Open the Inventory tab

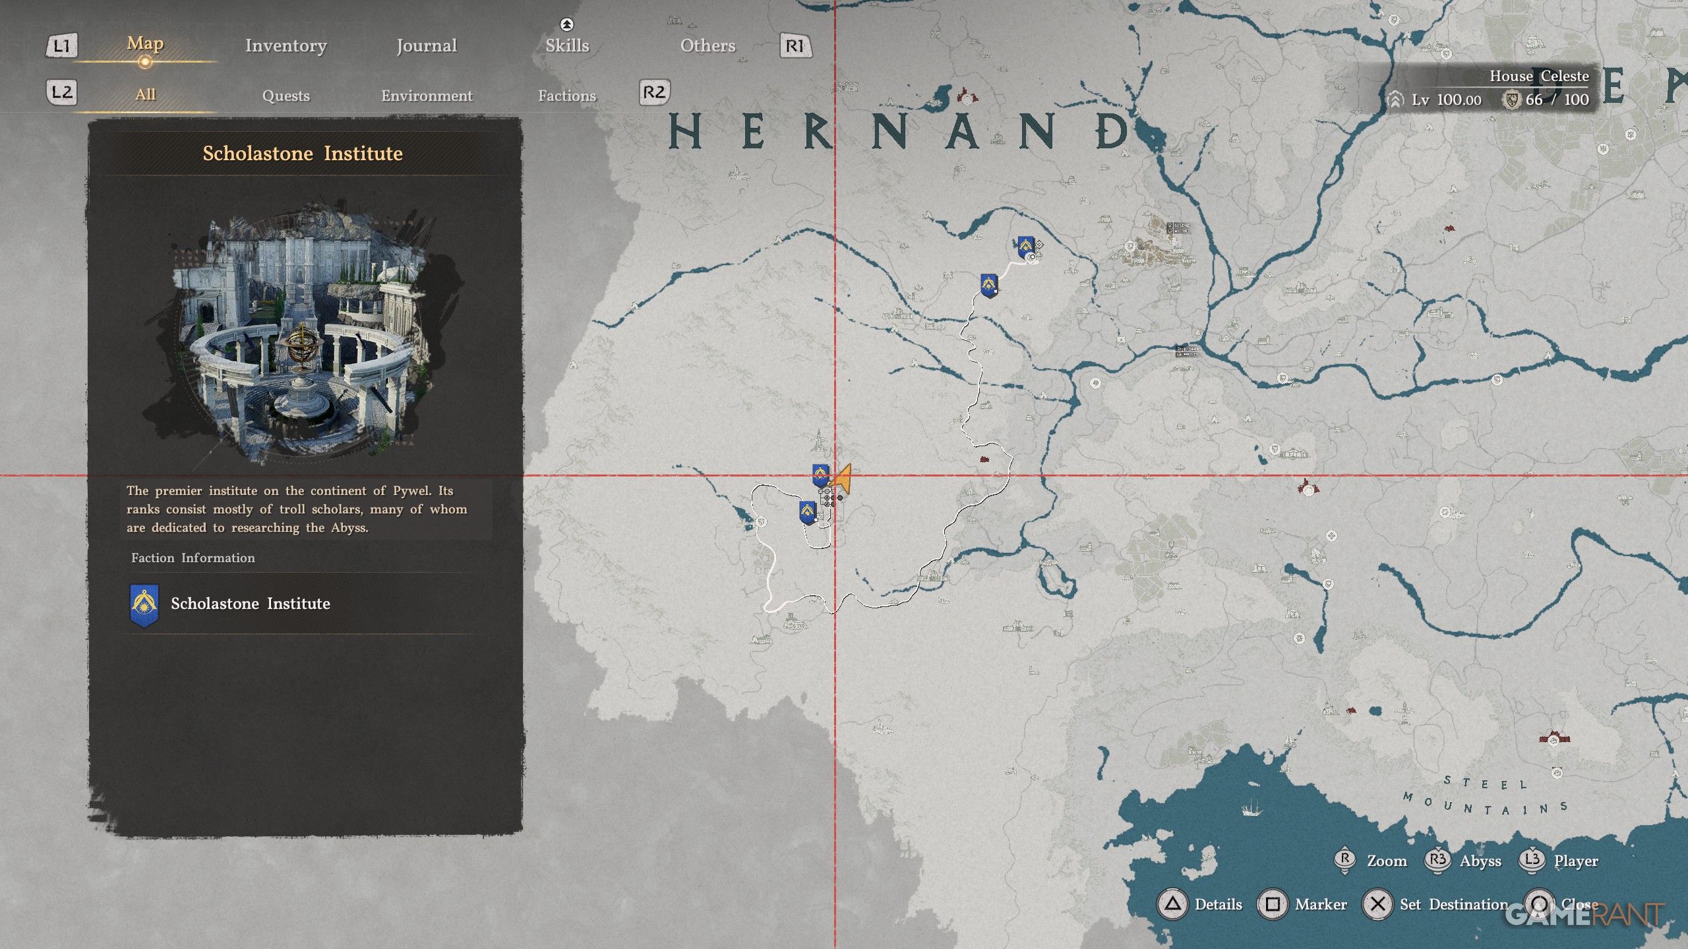[286, 46]
